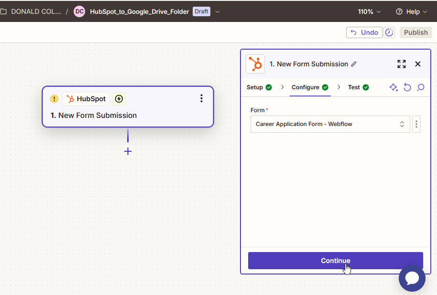Click the search magnifier icon in the panel
Viewport: 437px width, 295px height.
(421, 87)
